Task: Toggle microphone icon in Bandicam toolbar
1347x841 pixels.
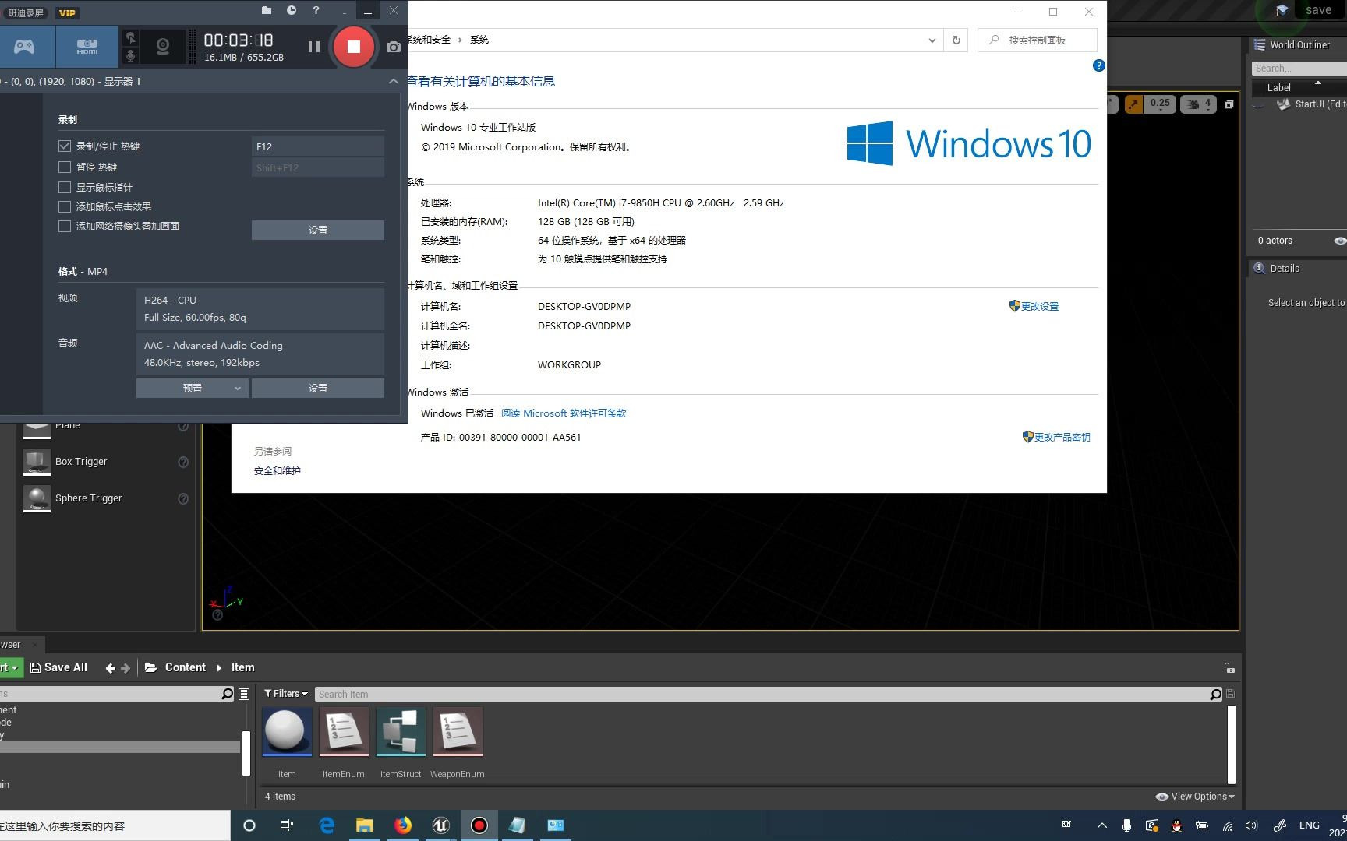Action: tap(130, 55)
